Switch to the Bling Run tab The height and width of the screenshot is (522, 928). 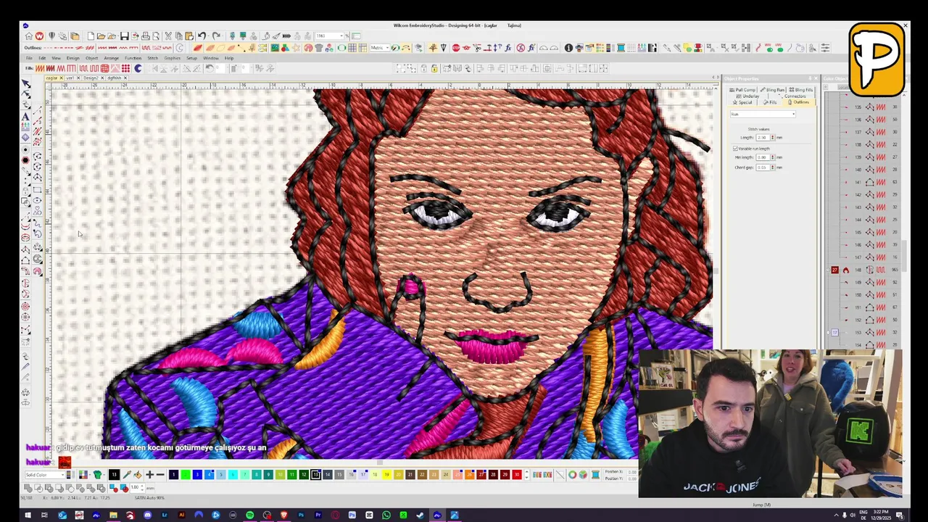(x=773, y=90)
